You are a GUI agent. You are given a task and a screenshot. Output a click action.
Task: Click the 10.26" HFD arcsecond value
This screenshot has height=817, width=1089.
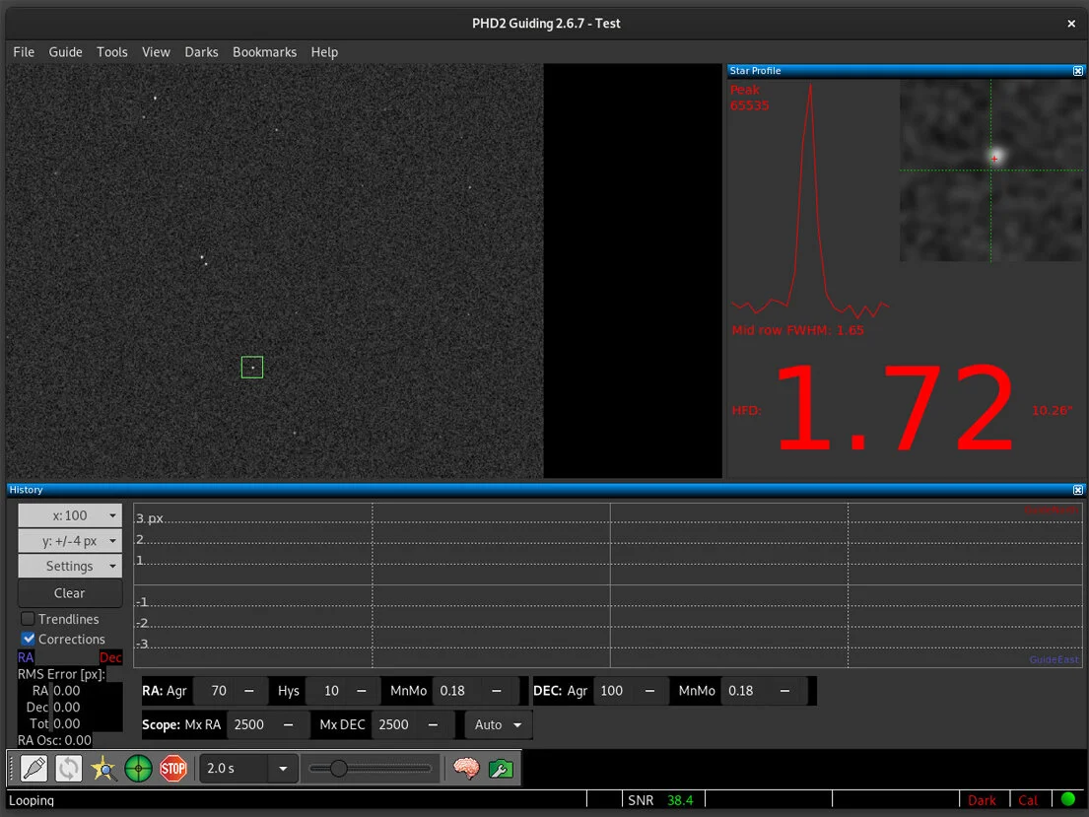[1052, 411]
